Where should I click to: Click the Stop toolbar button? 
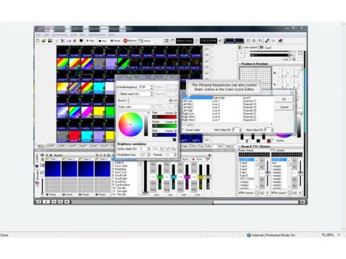tap(102, 41)
